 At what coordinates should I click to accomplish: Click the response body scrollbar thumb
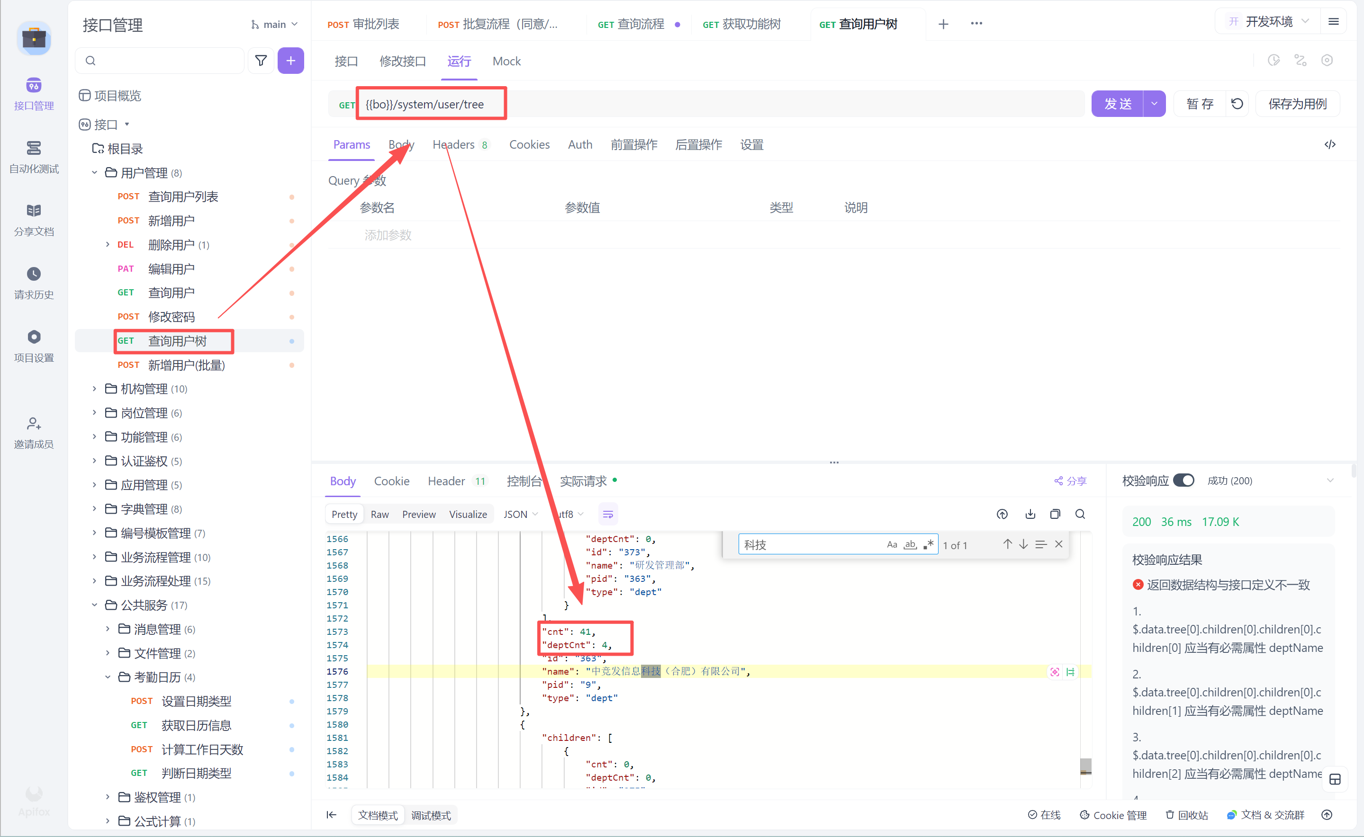tap(1085, 766)
